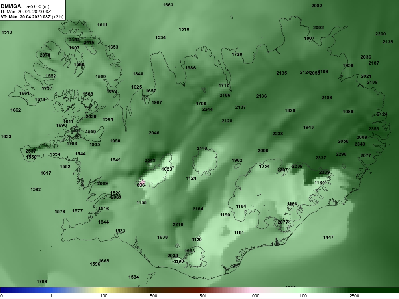The width and height of the screenshot is (399, 299).
Task: Click the map value 2339
Action: [324, 172]
